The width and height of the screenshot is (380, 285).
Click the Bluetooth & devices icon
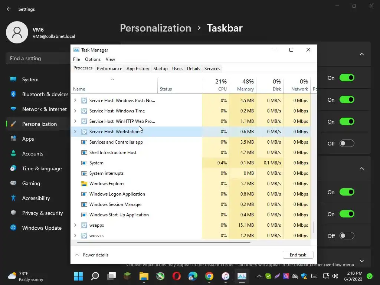13,94
